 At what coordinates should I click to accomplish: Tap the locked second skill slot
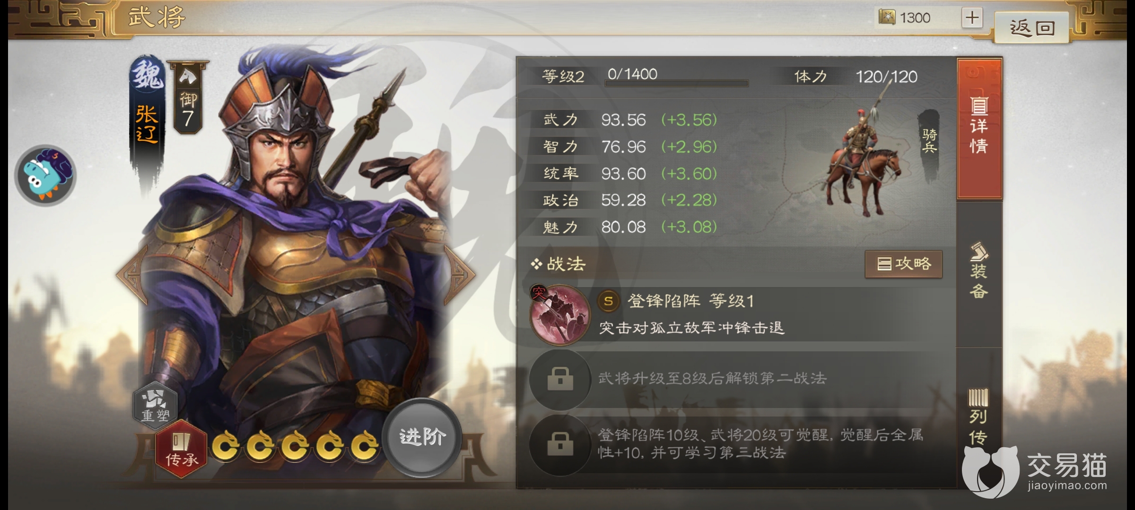coord(560,379)
